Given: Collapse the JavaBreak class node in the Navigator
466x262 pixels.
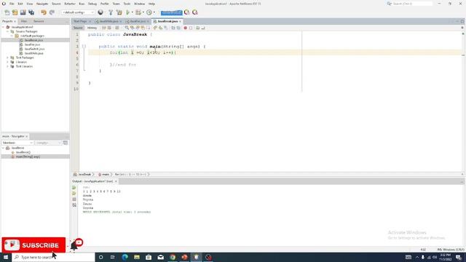Looking at the screenshot, I should point(3,148).
